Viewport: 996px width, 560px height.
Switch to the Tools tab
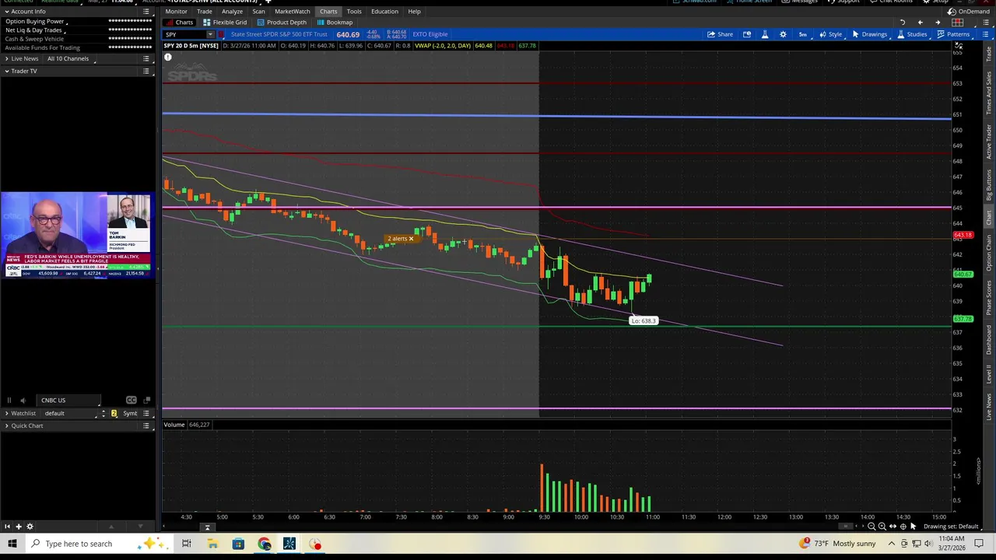tap(354, 12)
